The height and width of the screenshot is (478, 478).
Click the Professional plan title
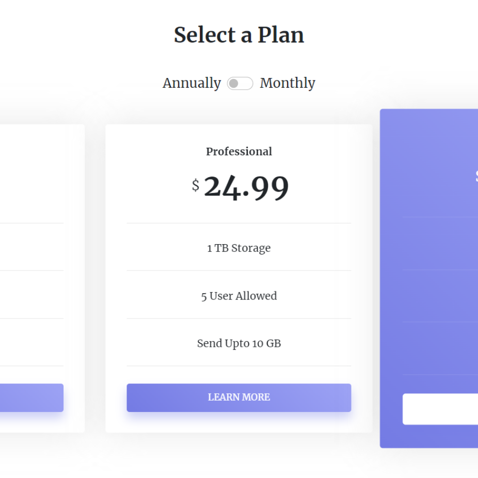click(239, 152)
